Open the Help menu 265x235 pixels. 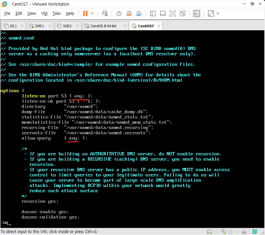coord(70,13)
